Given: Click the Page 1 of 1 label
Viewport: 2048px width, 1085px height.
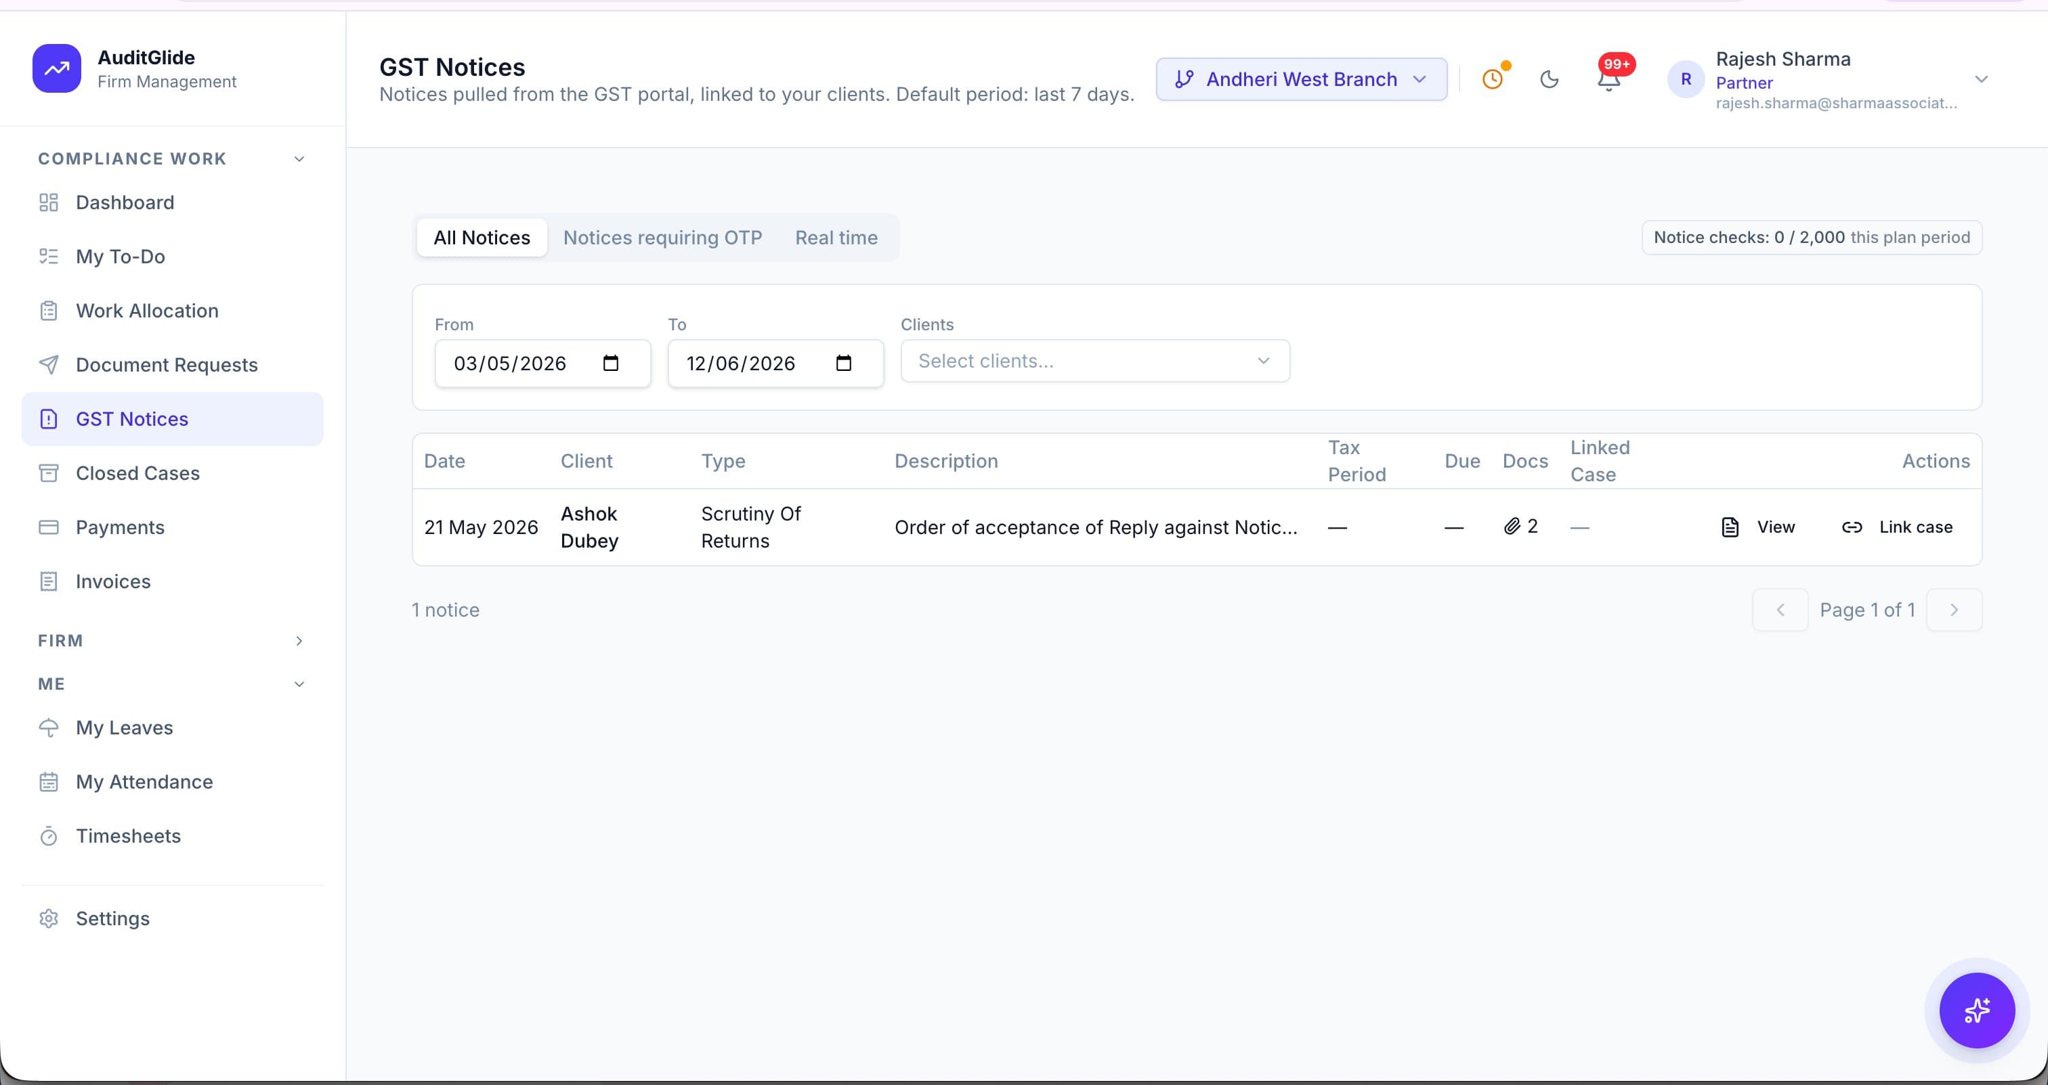Looking at the screenshot, I should pyautogui.click(x=1866, y=609).
